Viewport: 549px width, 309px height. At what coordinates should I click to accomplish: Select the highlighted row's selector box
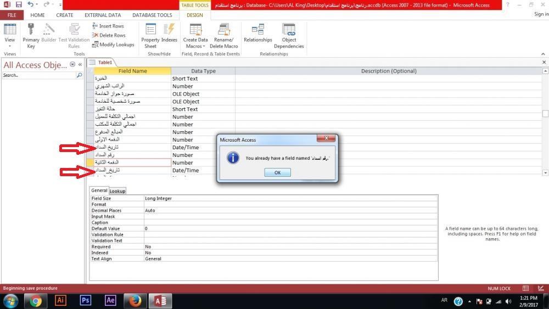90,162
